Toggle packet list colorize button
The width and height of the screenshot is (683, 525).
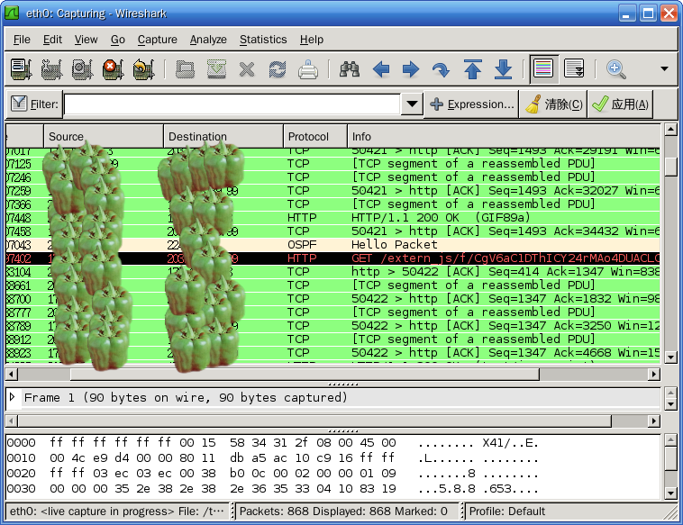pos(543,68)
